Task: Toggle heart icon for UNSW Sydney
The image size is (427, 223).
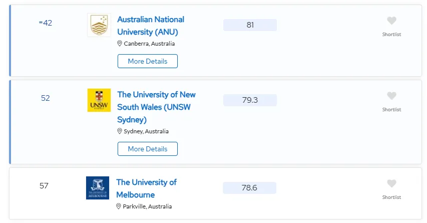Action: 391,96
